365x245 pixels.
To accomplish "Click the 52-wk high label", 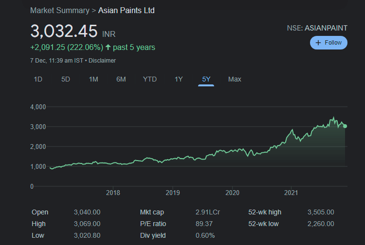I will [x=265, y=212].
